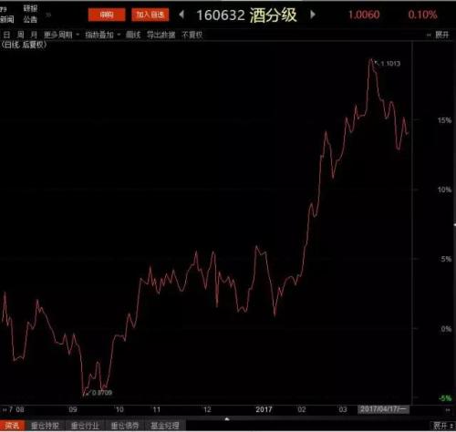Go to previous fund with left arrow
The height and width of the screenshot is (432, 456).
tap(181, 15)
